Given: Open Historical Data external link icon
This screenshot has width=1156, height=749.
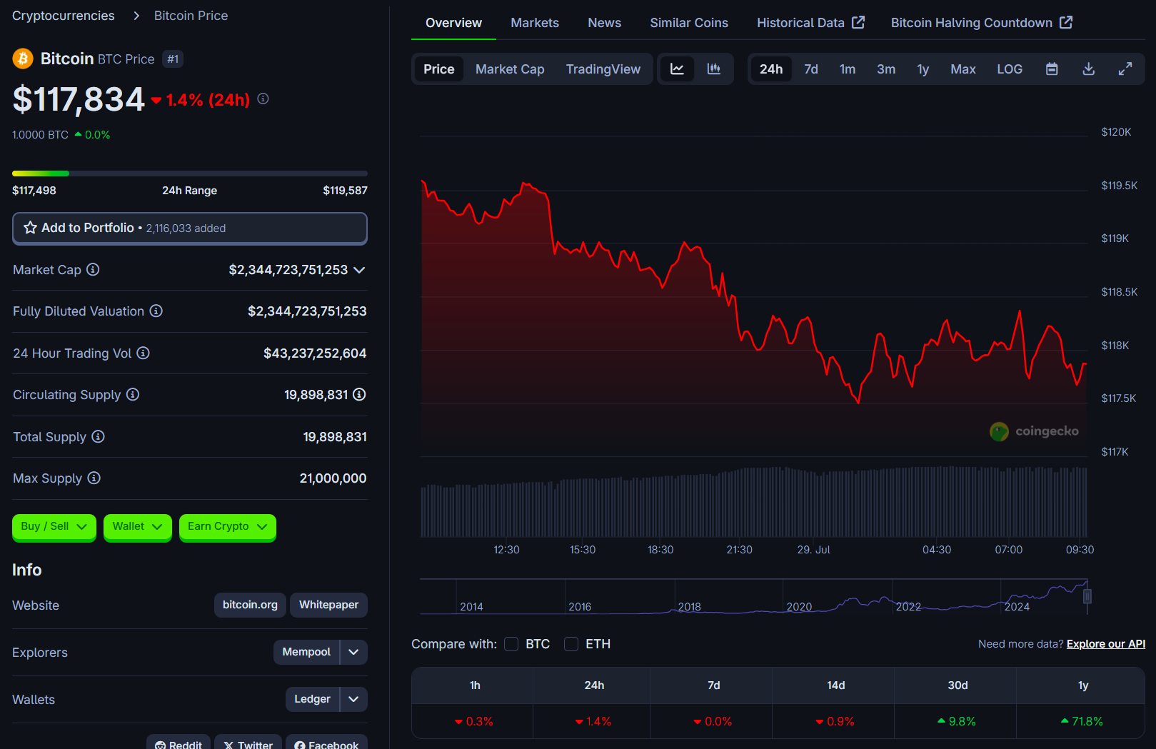Looking at the screenshot, I should (x=858, y=22).
